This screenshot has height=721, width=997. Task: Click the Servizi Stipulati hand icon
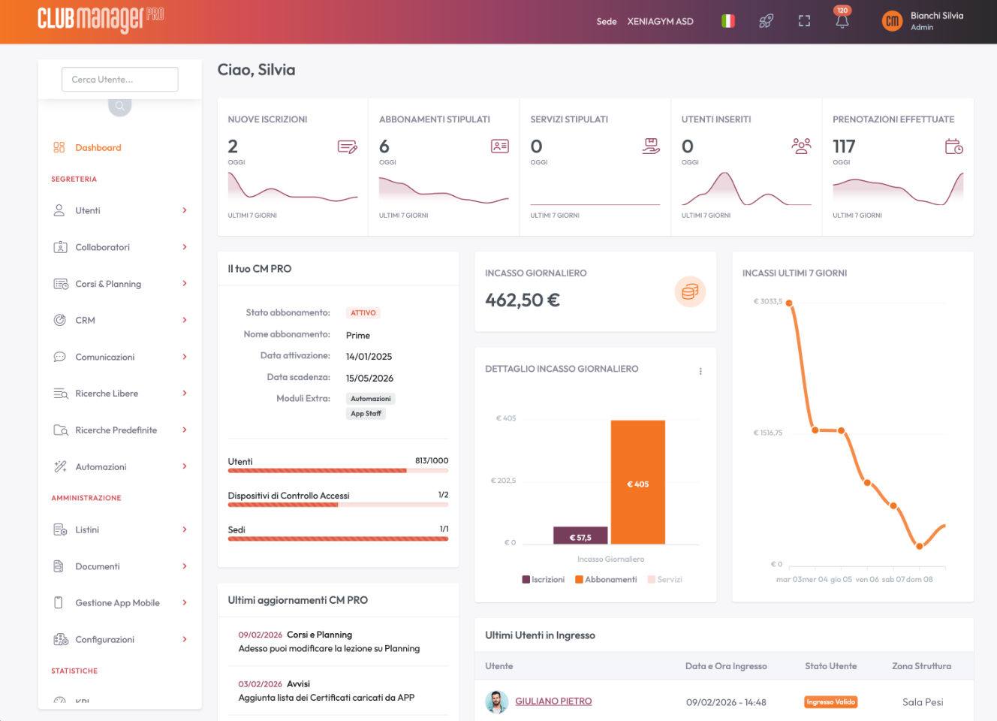[651, 146]
